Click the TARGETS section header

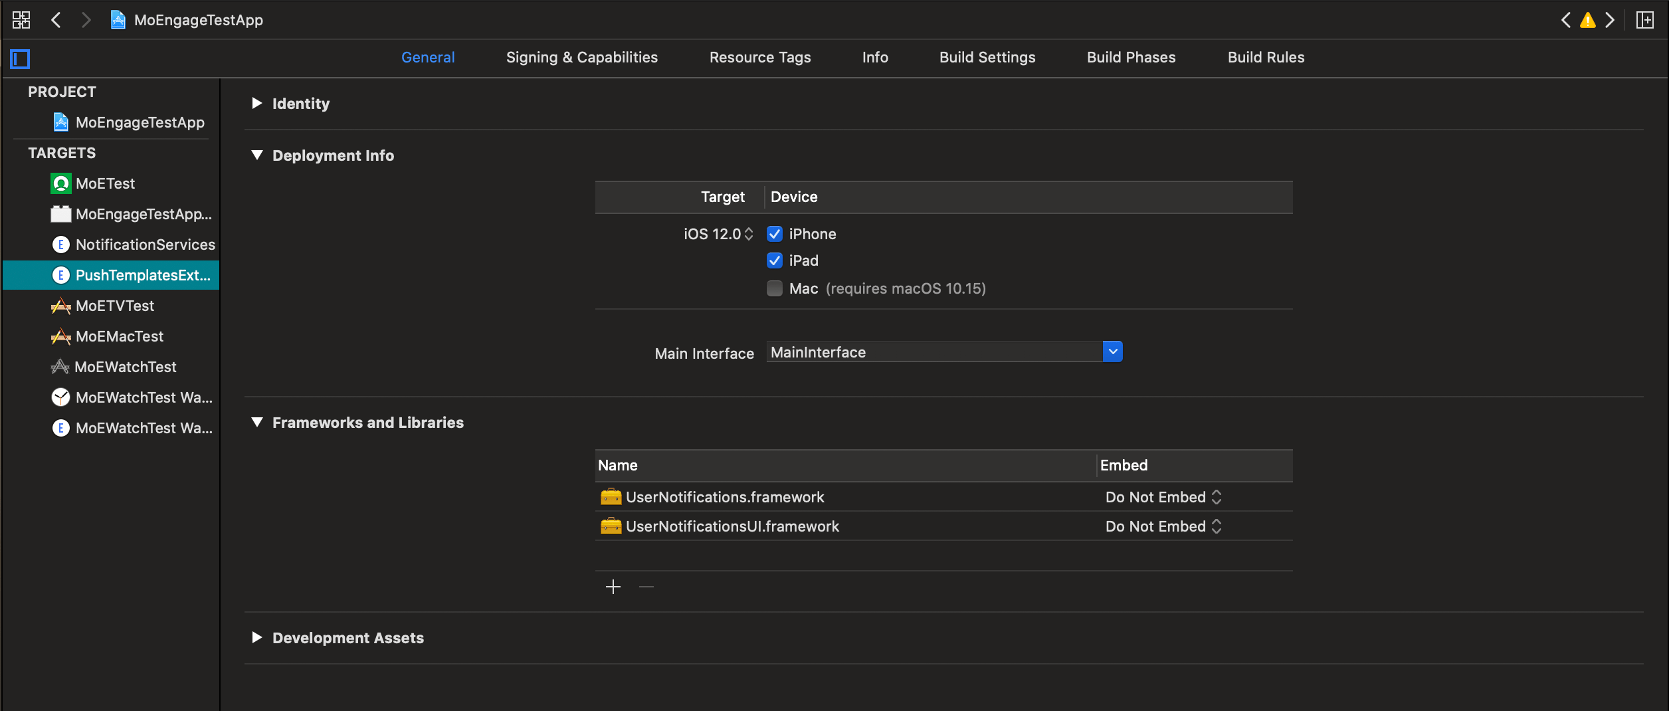(62, 153)
